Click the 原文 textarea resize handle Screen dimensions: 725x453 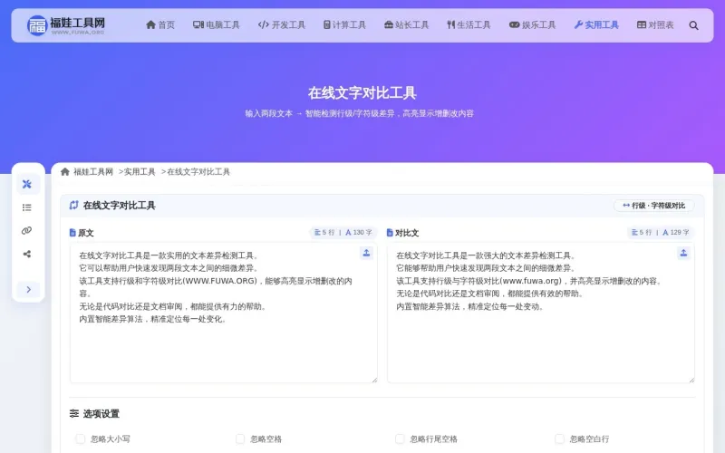[374, 380]
